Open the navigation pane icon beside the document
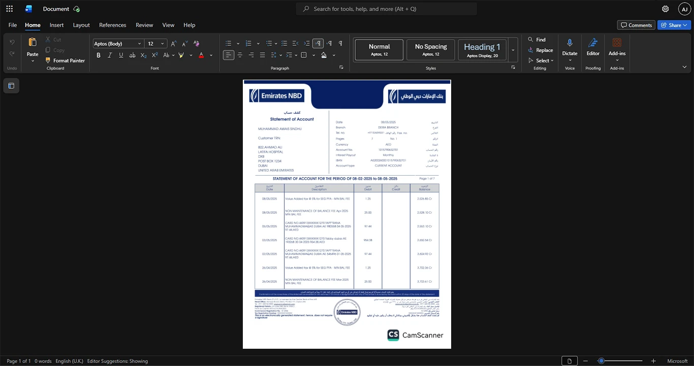The height and width of the screenshot is (366, 694). 11,86
